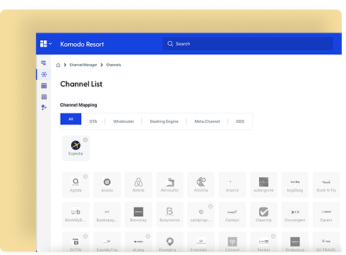The width and height of the screenshot is (346, 255).
Task: Click the Komodo Resort property name
Action: click(82, 45)
